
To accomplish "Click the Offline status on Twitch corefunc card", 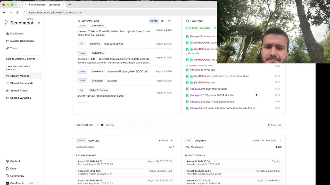I will [x=163, y=141].
